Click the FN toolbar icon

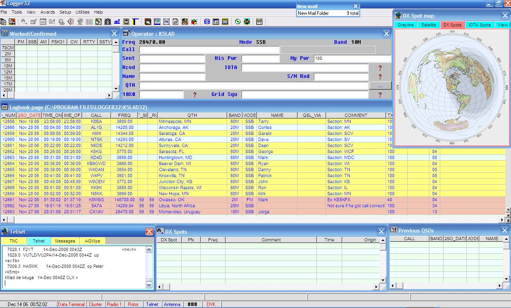click(166, 21)
